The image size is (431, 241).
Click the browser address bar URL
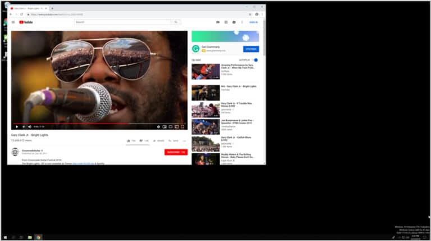tap(56, 14)
